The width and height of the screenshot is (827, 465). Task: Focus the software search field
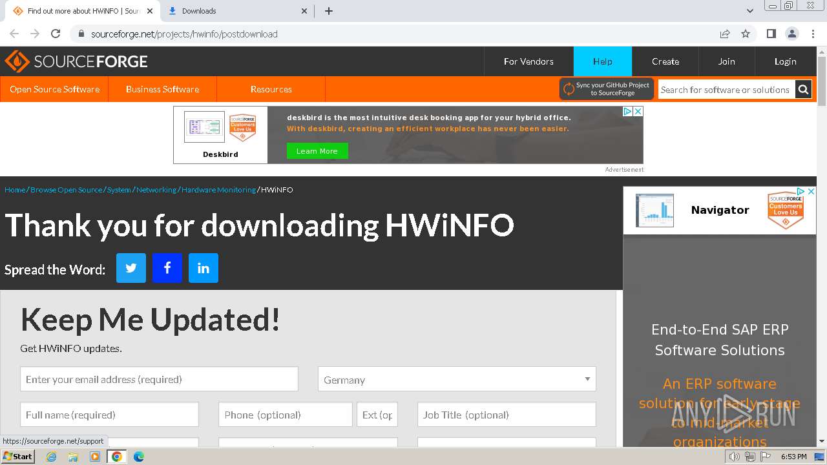726,90
